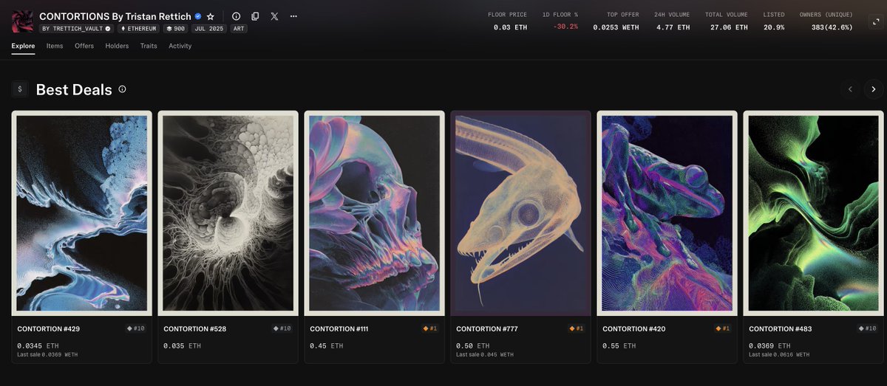Click the 0.50 ETH price
The image size is (887, 386).
(472, 345)
